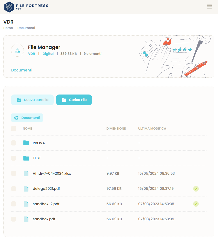
Task: Click the Documenti root path chip
Action: coord(27,118)
